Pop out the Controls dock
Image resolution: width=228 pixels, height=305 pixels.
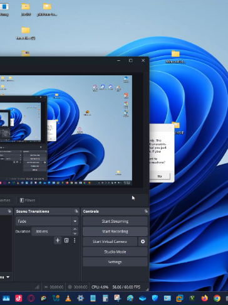pos(146,211)
